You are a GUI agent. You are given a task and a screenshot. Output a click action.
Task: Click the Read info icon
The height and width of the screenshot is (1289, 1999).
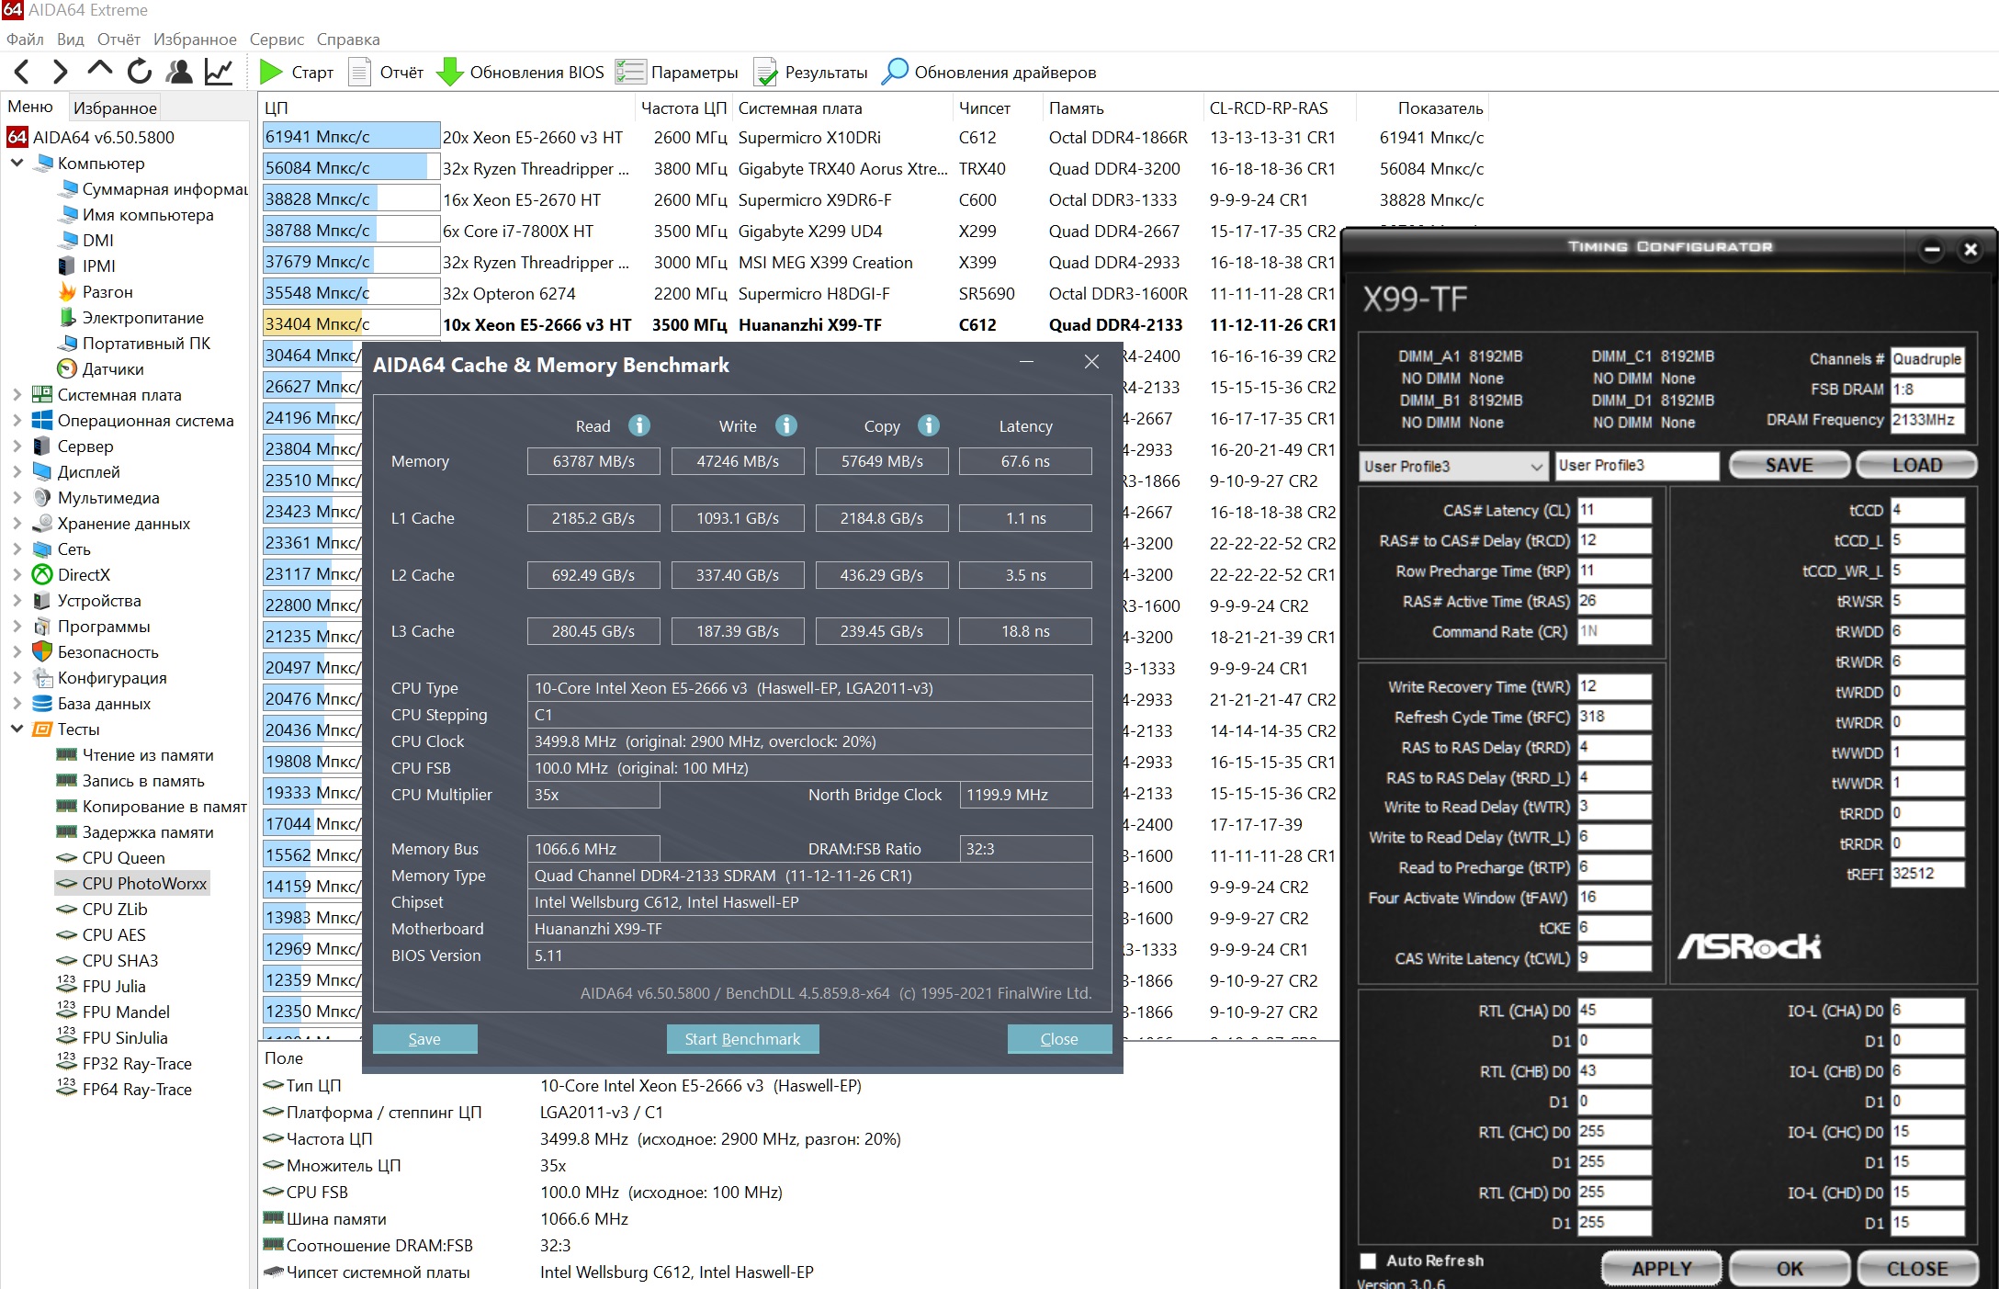pyautogui.click(x=639, y=425)
